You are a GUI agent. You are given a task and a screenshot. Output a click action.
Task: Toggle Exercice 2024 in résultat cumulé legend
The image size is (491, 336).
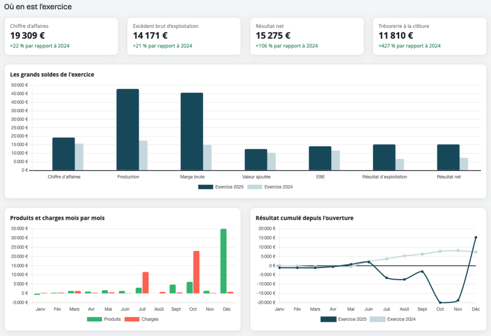coord(393,319)
